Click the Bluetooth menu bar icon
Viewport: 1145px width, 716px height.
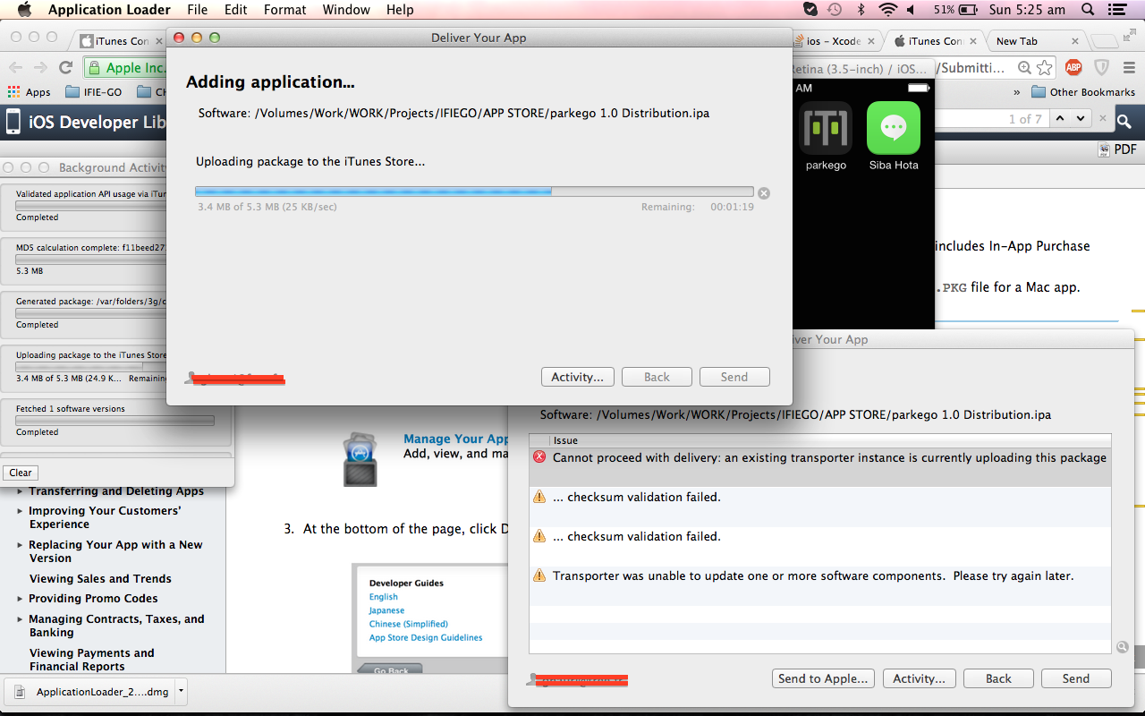(861, 10)
